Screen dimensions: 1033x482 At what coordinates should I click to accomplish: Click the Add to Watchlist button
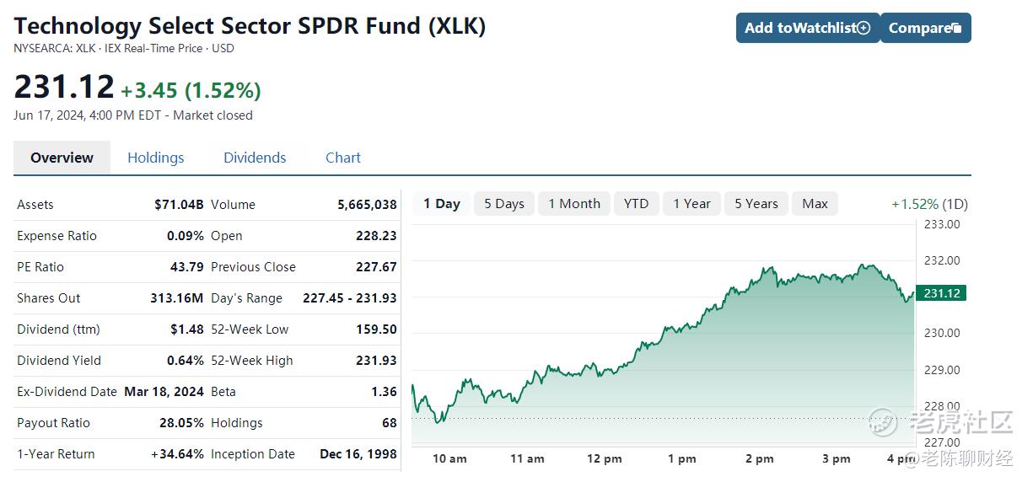coord(808,28)
